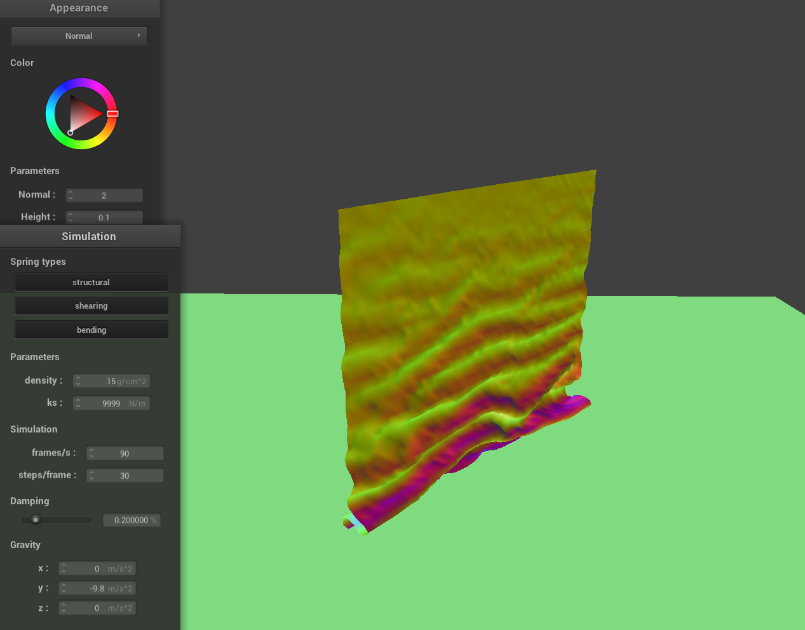Select the Gravity y value field
Viewport: 805px width, 630px height.
point(97,589)
